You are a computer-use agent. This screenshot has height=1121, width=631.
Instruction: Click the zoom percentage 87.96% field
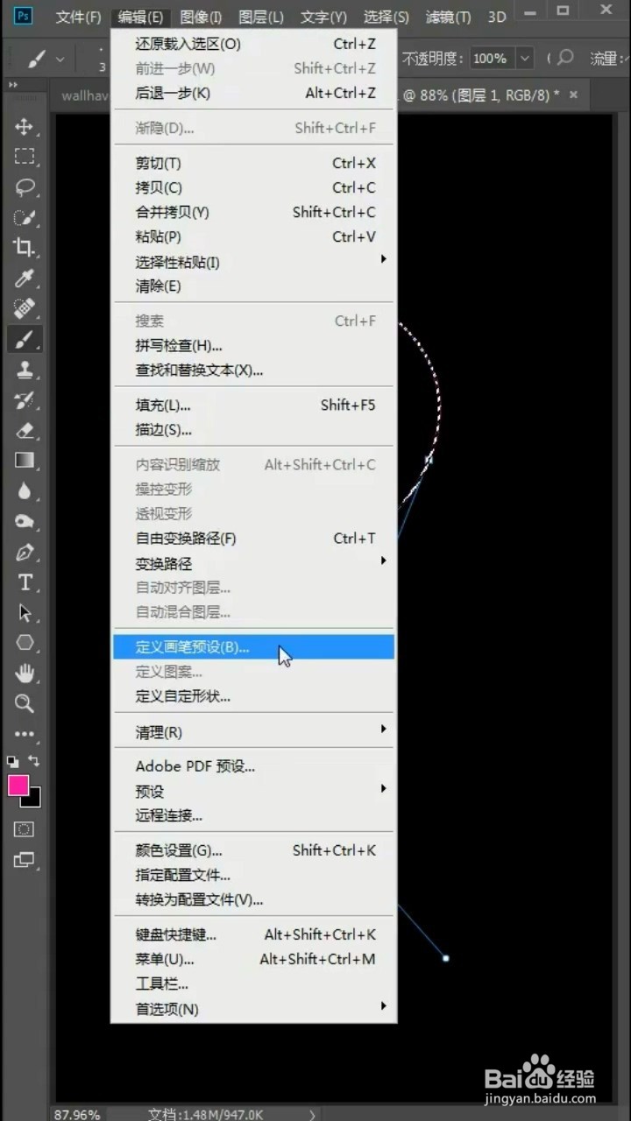(77, 1114)
